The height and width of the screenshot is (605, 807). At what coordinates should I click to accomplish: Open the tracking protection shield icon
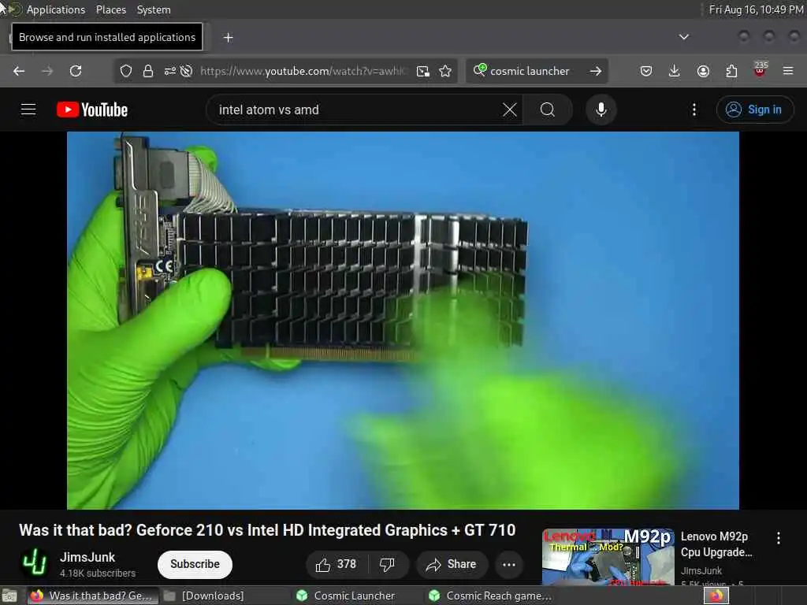[126, 71]
